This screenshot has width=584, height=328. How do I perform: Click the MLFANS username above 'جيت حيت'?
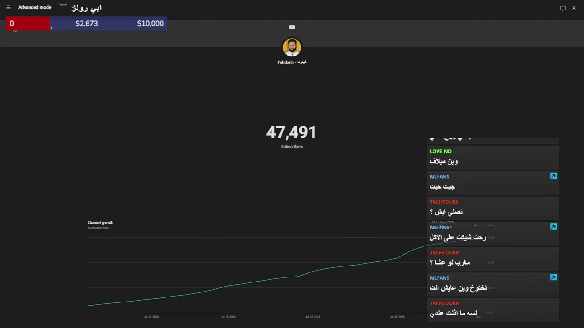click(x=439, y=177)
